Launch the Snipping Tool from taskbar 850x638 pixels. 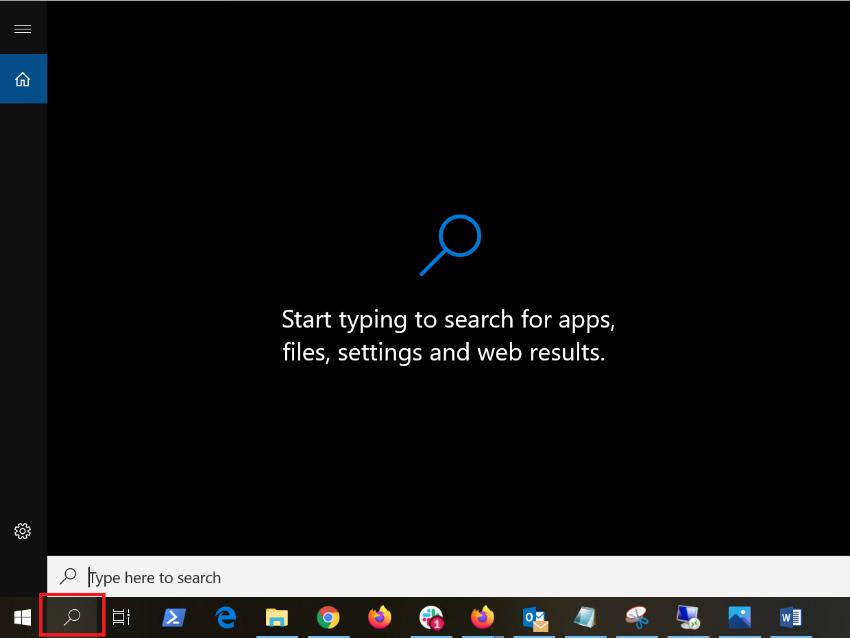pyautogui.click(x=637, y=617)
